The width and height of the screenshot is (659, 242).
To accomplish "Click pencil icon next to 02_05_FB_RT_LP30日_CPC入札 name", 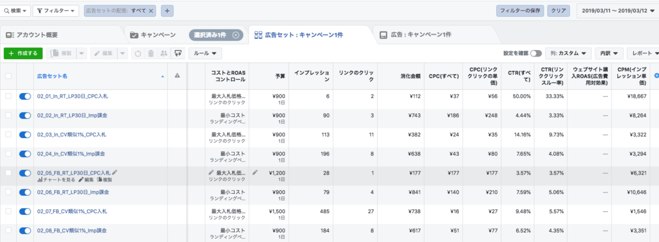I will pyautogui.click(x=115, y=173).
